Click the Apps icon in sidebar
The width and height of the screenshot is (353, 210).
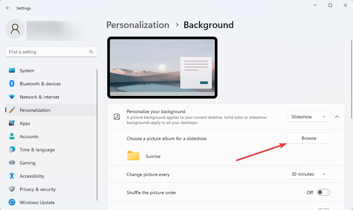click(x=12, y=123)
